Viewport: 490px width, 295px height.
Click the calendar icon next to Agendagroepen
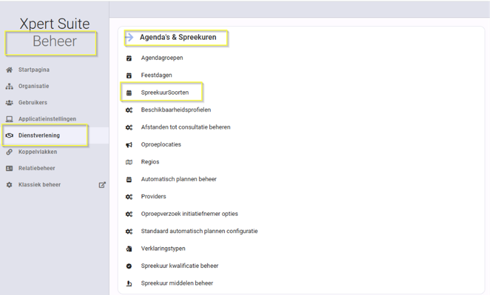(x=129, y=58)
